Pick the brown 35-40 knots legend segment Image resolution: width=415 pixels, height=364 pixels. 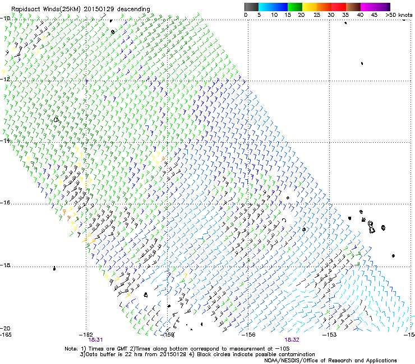[x=353, y=7]
